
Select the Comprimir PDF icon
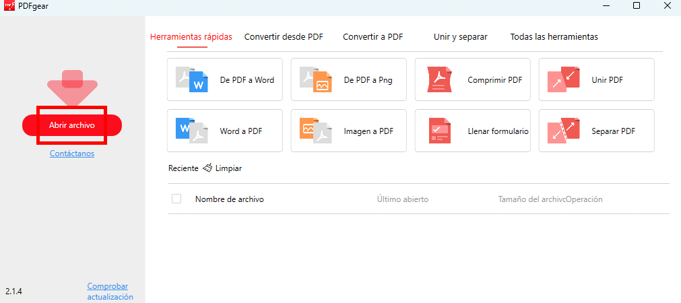pos(440,79)
